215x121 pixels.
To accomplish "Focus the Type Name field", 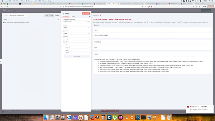I will click(x=76, y=39).
